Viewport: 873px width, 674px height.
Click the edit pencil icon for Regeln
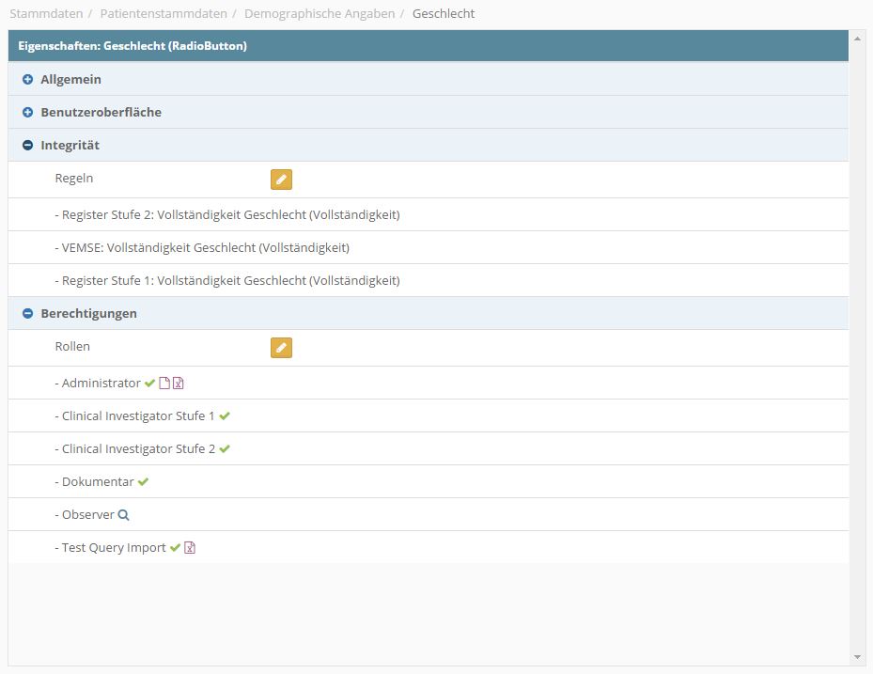[281, 180]
